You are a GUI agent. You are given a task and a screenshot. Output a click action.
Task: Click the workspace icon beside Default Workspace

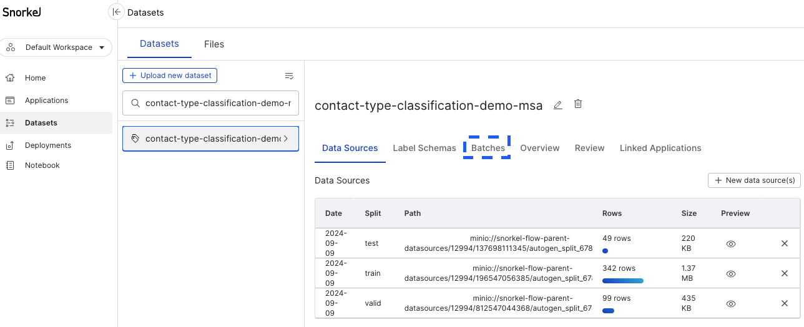[11, 47]
